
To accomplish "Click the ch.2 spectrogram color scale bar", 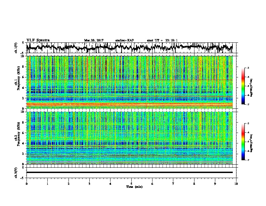I will tap(243, 142).
